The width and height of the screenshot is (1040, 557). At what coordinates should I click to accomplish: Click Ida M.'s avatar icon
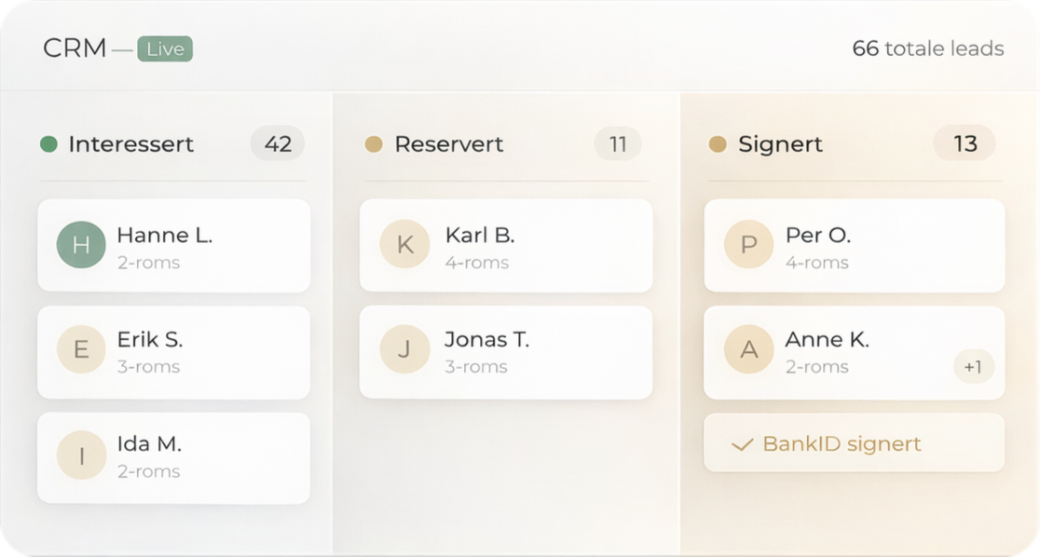click(x=81, y=455)
